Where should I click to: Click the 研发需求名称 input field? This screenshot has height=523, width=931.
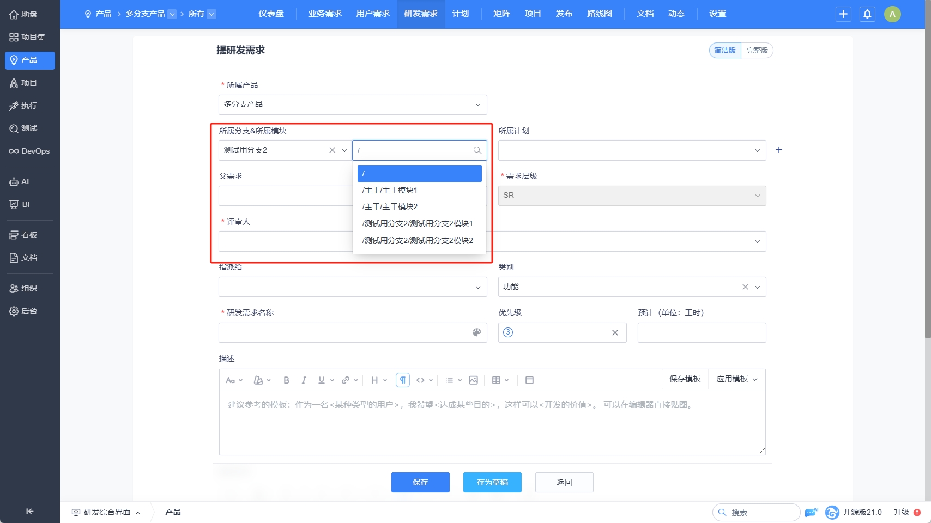click(x=343, y=332)
